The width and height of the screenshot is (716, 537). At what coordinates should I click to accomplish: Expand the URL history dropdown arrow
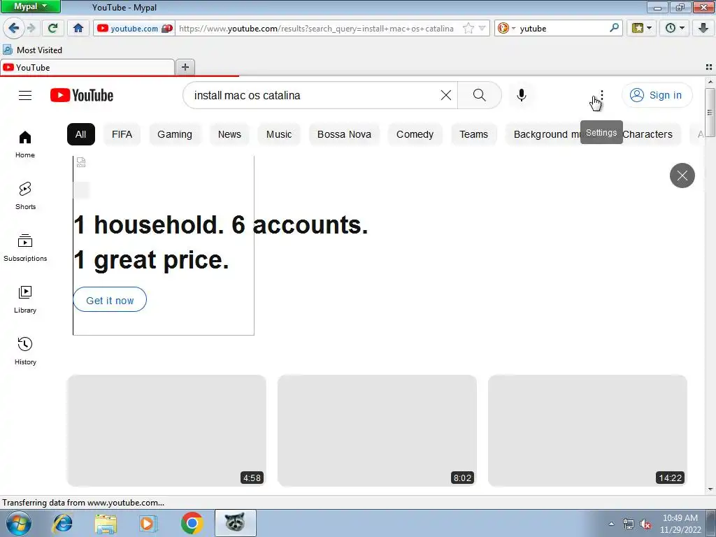pos(482,28)
